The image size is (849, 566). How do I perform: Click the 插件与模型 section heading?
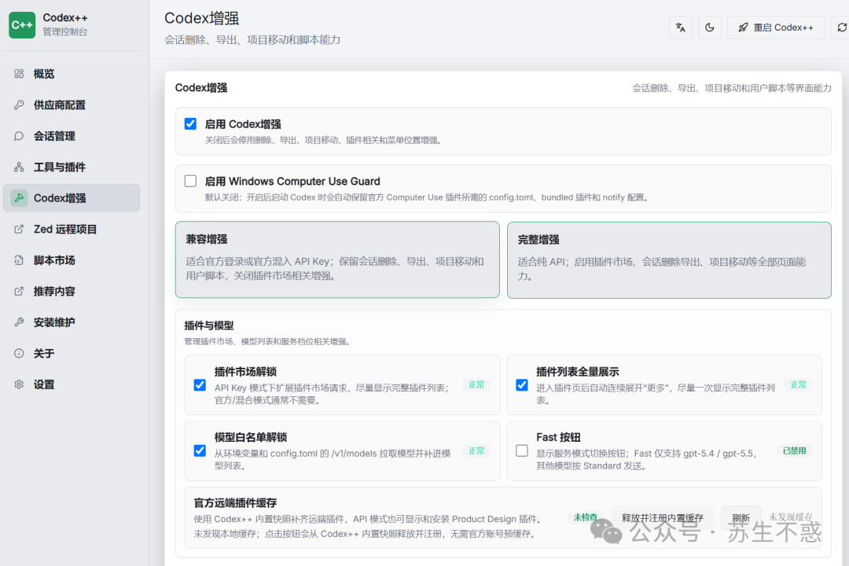coord(209,325)
